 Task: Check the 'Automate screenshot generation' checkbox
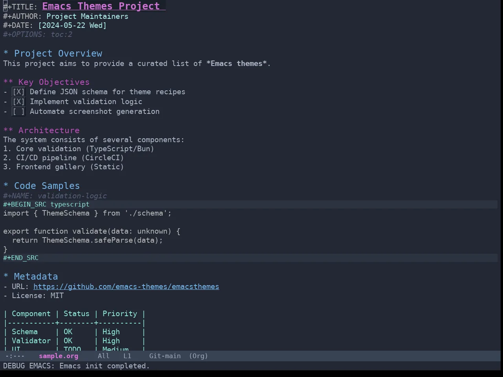click(x=18, y=112)
